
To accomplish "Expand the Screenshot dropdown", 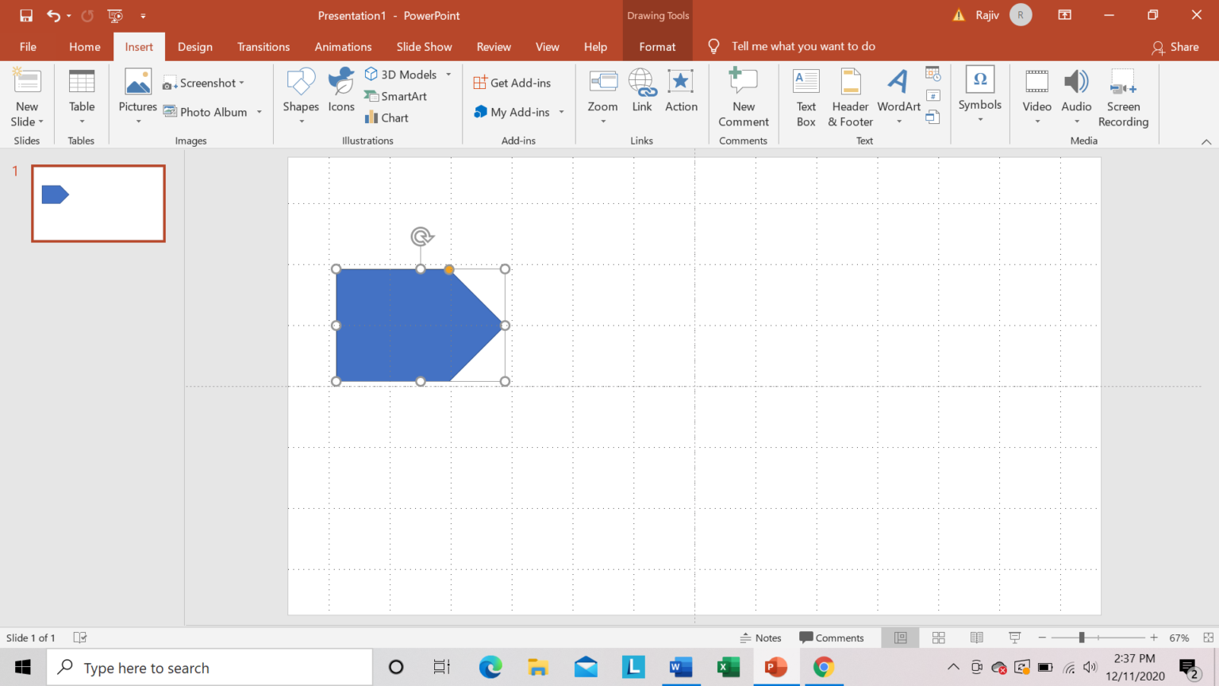I will coord(242,83).
